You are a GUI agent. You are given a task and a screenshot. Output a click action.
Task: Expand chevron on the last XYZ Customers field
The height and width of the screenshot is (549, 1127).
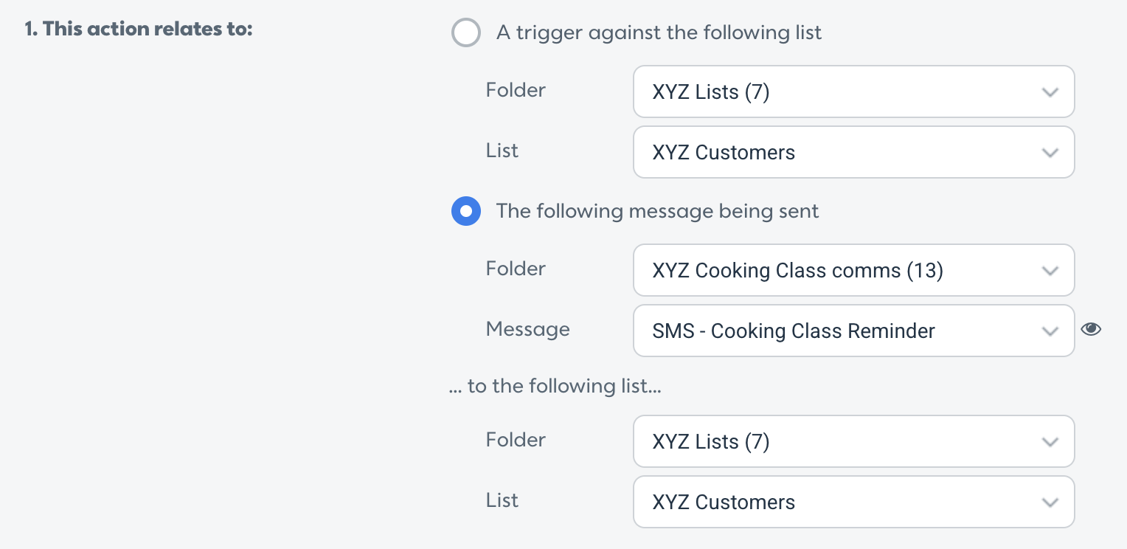(x=1050, y=503)
